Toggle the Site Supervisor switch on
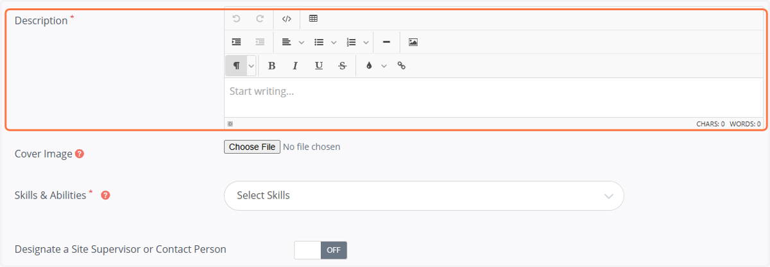Screen dimensions: 770x267 320,250
